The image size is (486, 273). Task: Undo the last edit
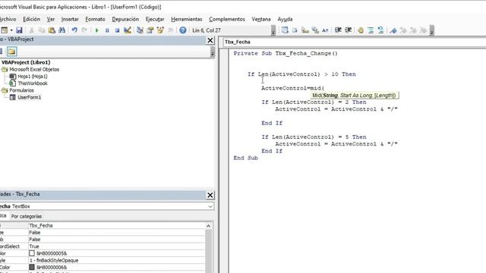coord(74,30)
